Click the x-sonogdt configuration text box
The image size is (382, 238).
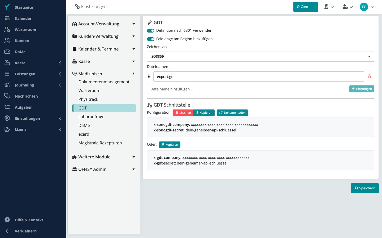261,127
